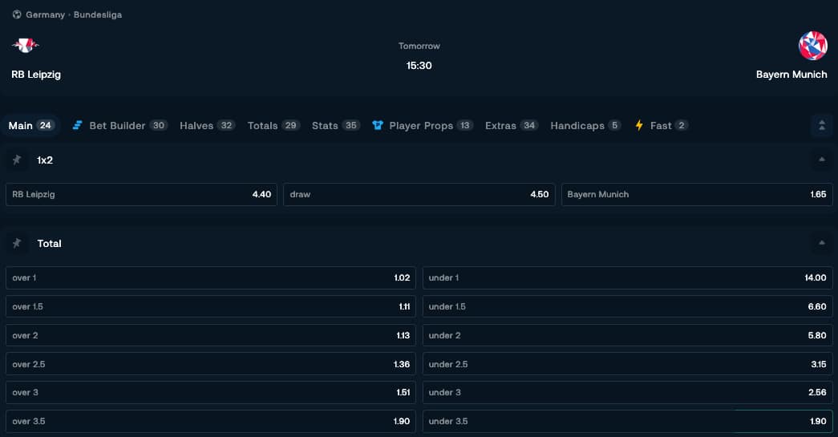Open the Totals tab
The width and height of the screenshot is (838, 437).
point(273,126)
